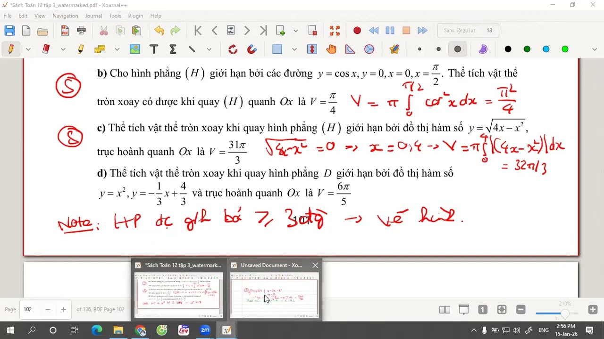
Task: Edit the page number field
Action: [x=30, y=309]
